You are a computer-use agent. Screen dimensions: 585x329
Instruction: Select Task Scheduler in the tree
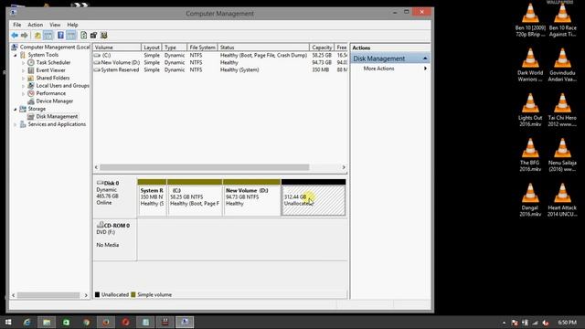(x=53, y=63)
